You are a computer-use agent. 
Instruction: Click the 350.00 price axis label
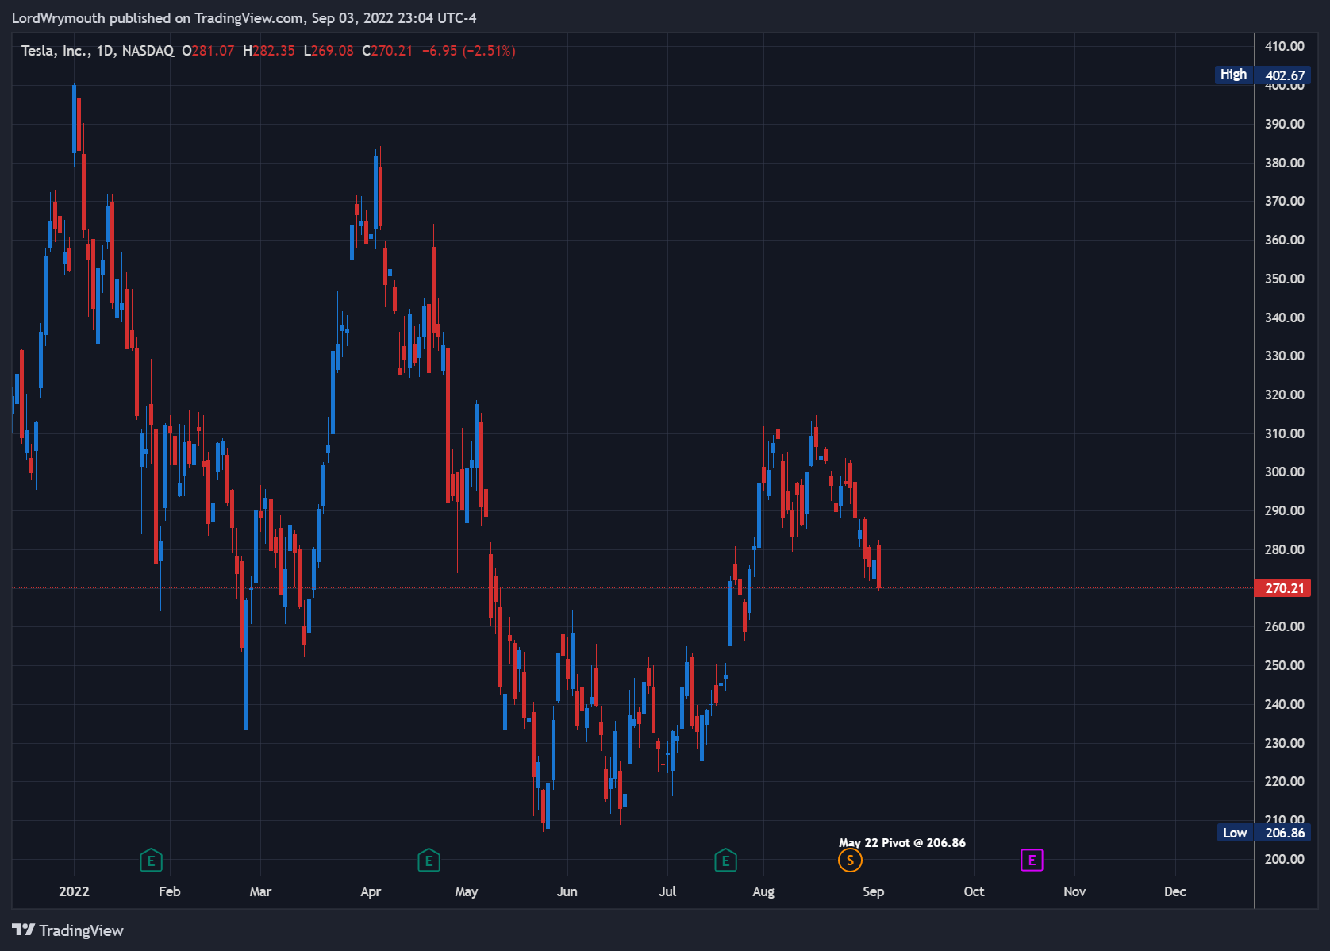1284,279
